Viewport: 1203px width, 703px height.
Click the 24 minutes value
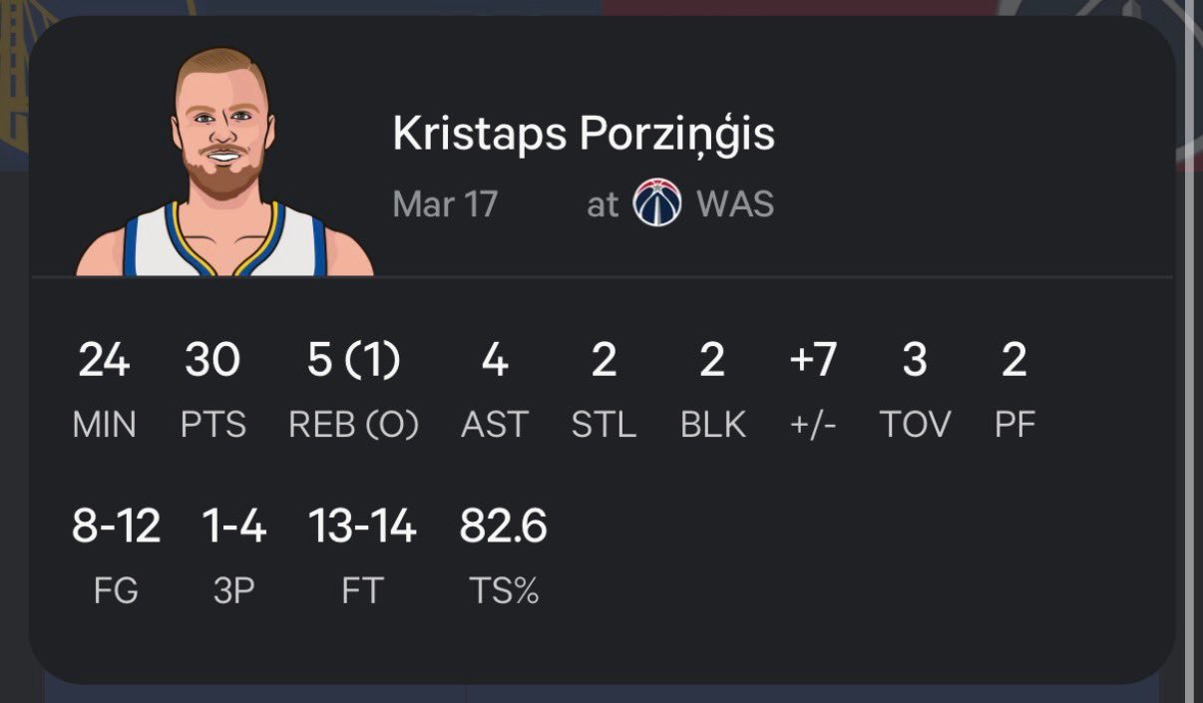pyautogui.click(x=104, y=360)
